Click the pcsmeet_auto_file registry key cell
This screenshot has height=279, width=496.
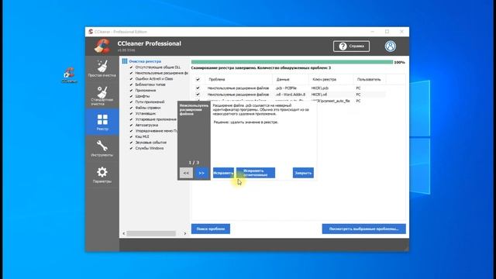coord(331,101)
